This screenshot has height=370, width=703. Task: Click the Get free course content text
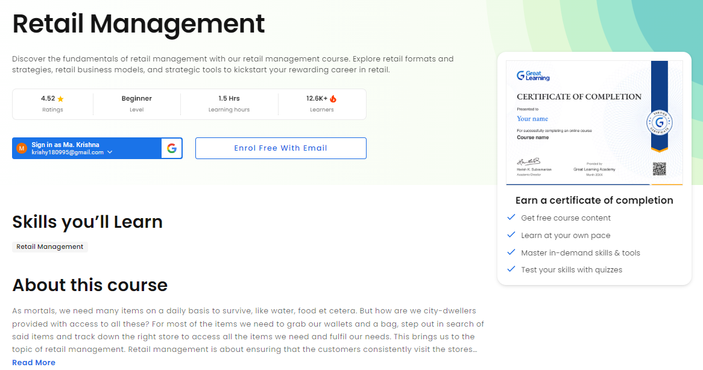(566, 218)
